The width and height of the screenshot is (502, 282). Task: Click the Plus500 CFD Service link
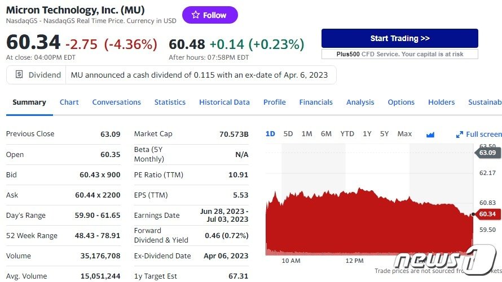pos(400,54)
